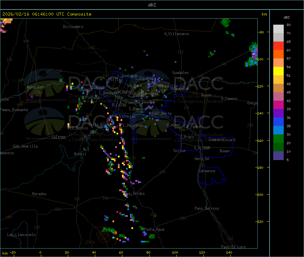Viewport: 304px width, 257px height.
Task: Click the Soitue map label
Action: [179, 151]
